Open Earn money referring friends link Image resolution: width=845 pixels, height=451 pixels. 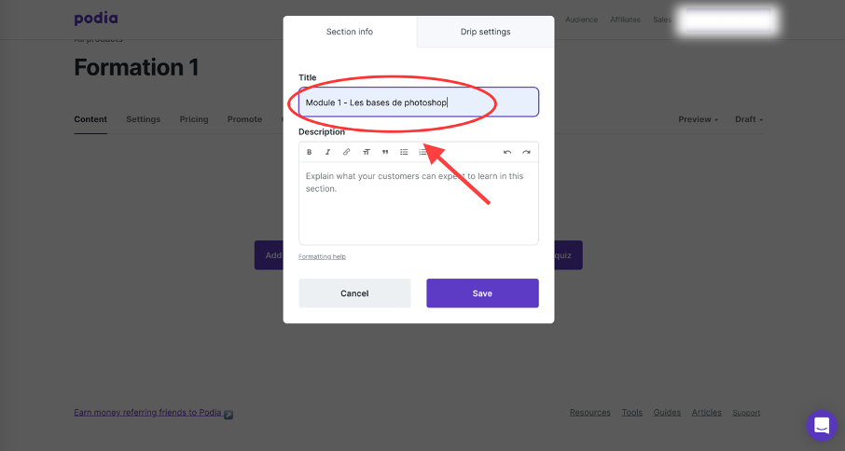point(147,413)
